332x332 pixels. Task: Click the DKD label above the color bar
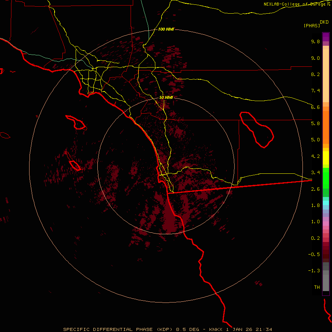[x=324, y=22]
